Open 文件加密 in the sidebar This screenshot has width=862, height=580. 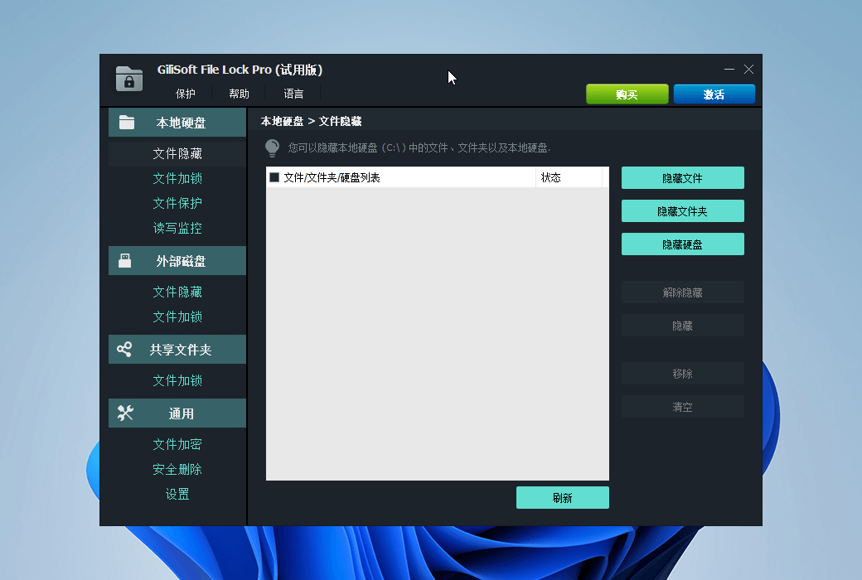click(177, 444)
